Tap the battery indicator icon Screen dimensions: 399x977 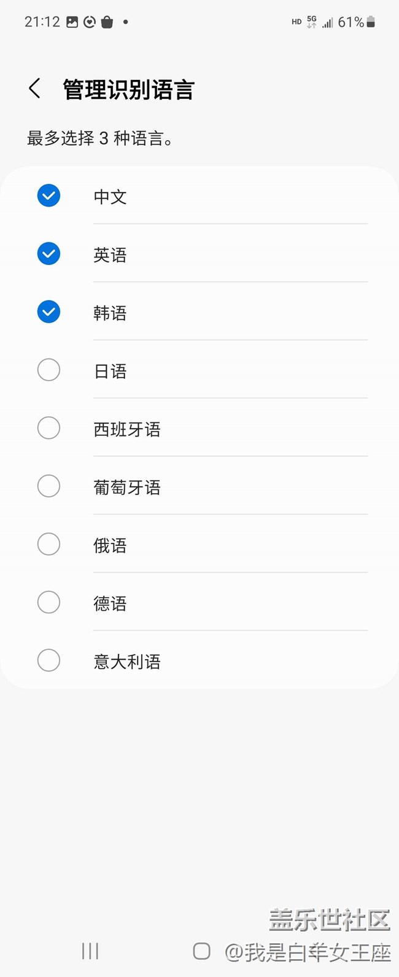[371, 22]
